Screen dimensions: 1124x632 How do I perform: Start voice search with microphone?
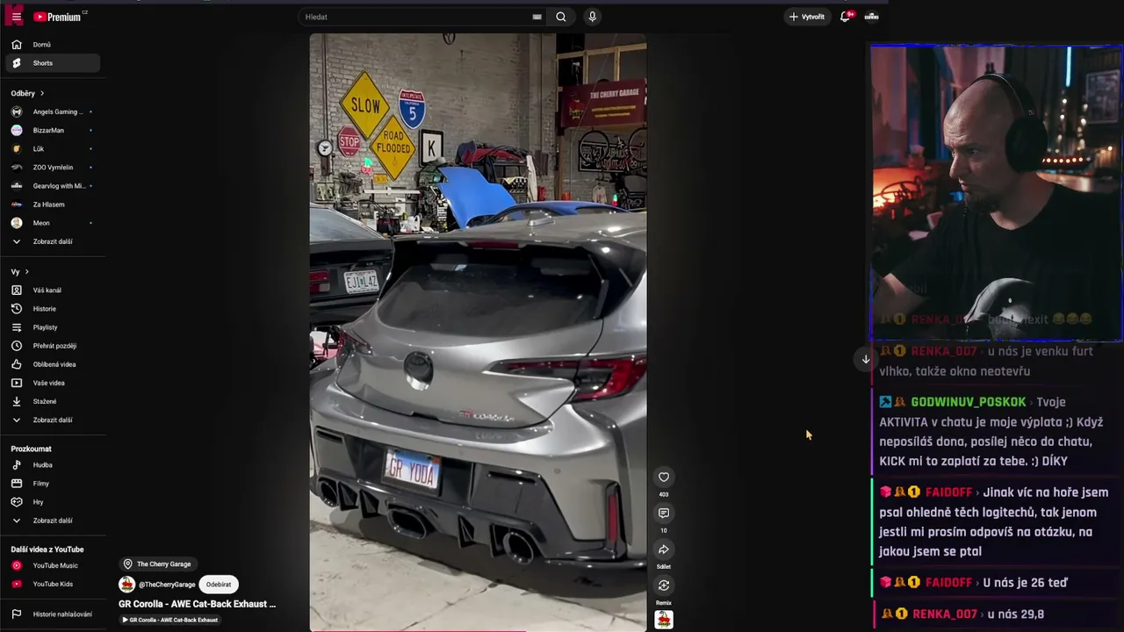point(592,17)
